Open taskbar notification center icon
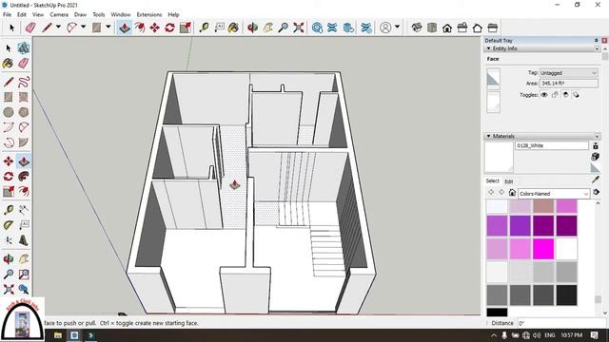 pos(594,335)
